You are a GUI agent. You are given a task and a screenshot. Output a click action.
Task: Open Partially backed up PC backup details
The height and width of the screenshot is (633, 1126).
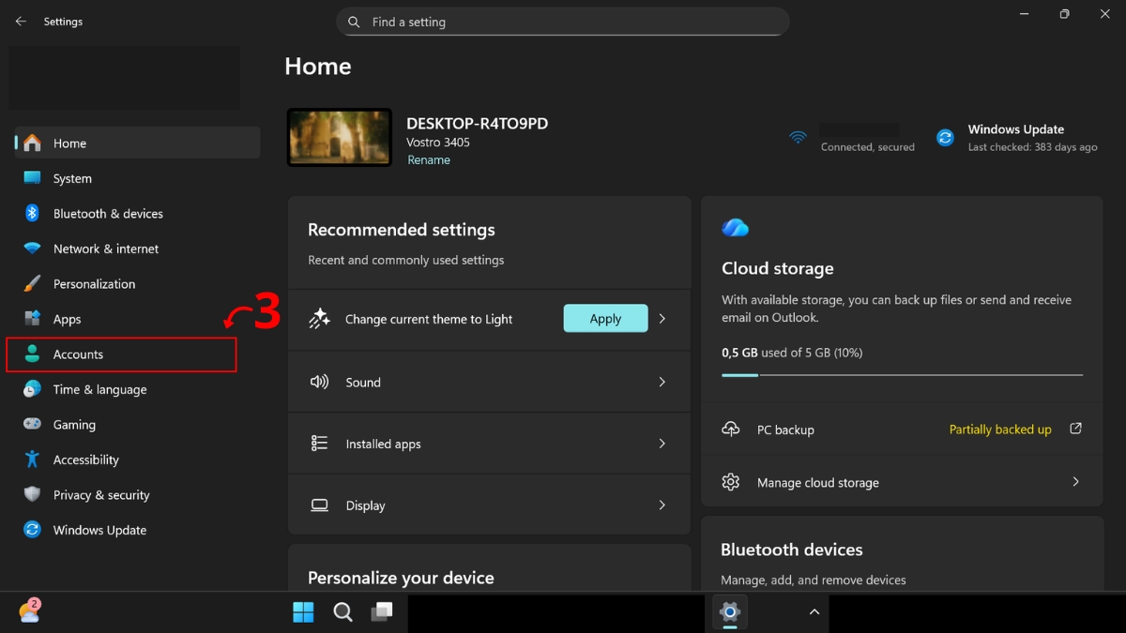coord(999,429)
